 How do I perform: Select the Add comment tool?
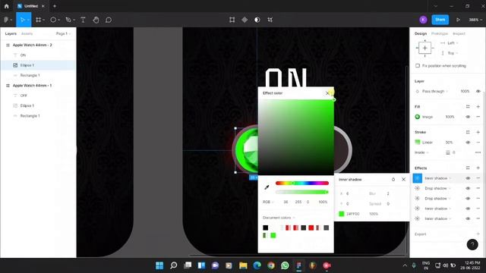pyautogui.click(x=109, y=20)
